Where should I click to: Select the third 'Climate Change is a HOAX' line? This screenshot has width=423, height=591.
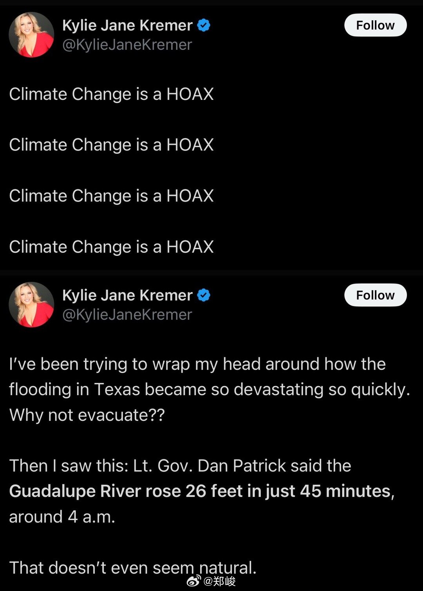click(112, 196)
